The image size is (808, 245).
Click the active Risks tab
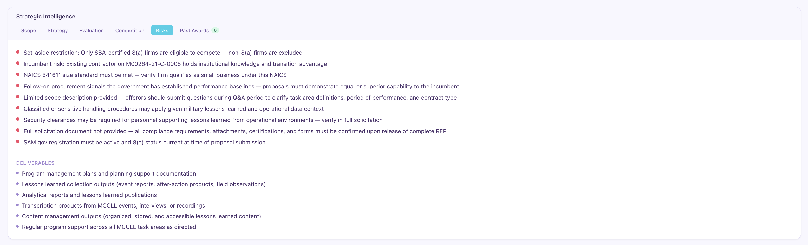(x=162, y=30)
